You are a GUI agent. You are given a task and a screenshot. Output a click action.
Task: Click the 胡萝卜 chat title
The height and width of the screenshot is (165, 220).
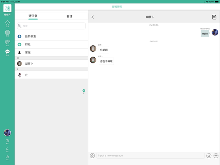(x=150, y=17)
